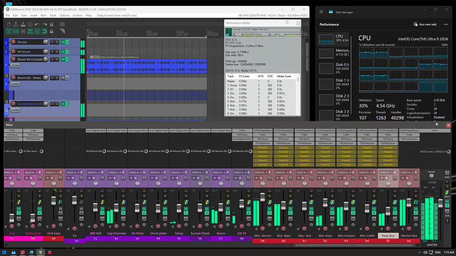Open FX chain on Drums track

pyautogui.click(x=63, y=42)
